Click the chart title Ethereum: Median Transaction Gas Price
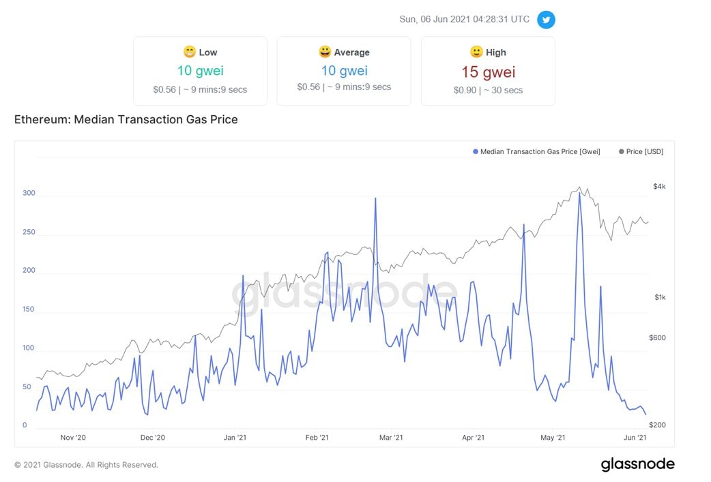The height and width of the screenshot is (482, 711). pos(126,119)
